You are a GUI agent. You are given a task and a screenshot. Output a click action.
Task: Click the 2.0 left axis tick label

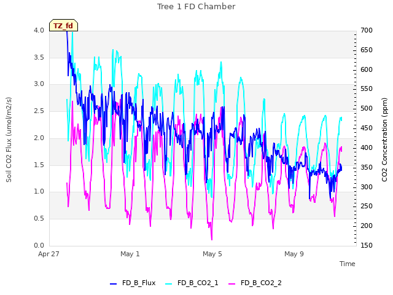(39, 138)
